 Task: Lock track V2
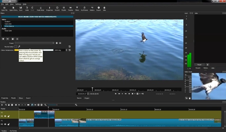click(x=9, y=116)
